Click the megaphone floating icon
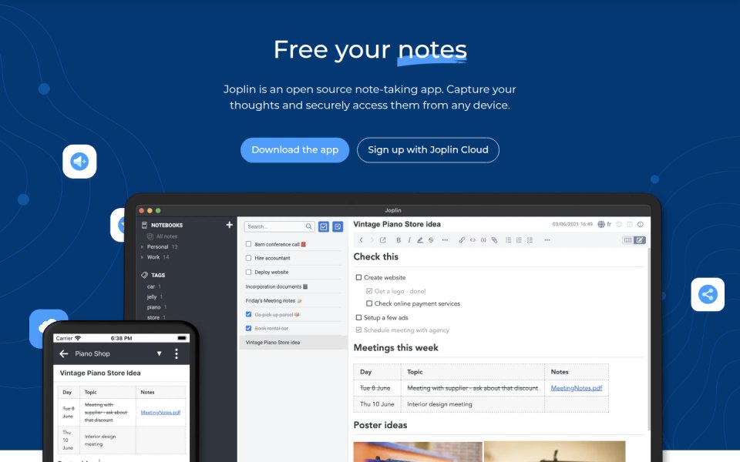740x462 pixels. pyautogui.click(x=79, y=161)
